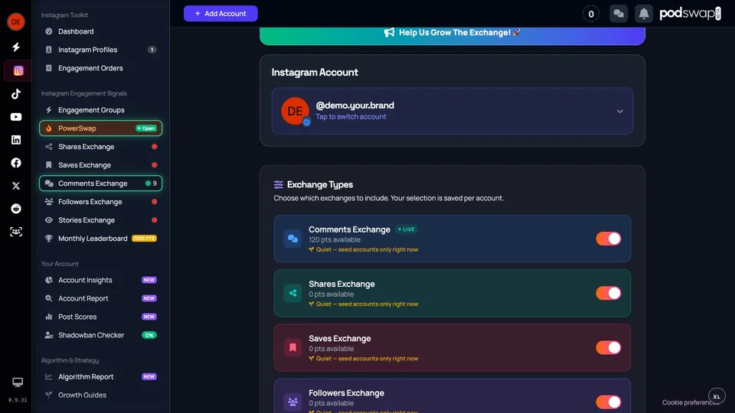Click Help Us Grow The Exchange banner

[x=452, y=34]
